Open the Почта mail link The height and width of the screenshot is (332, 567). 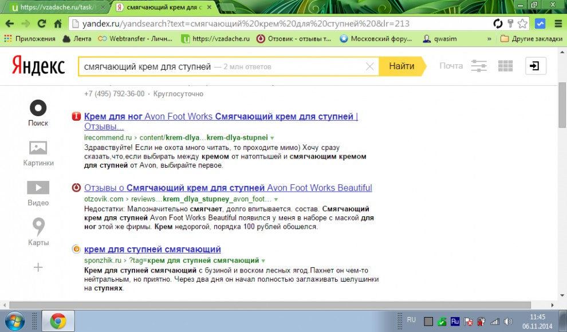coord(451,66)
